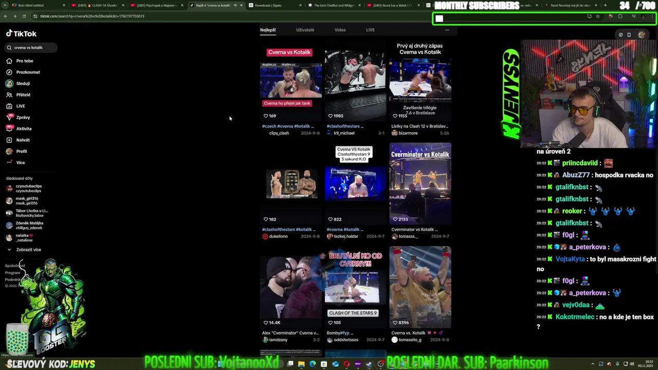Open Steam in the taskbar
Viewport: 658px width, 370px height.
tap(369, 364)
